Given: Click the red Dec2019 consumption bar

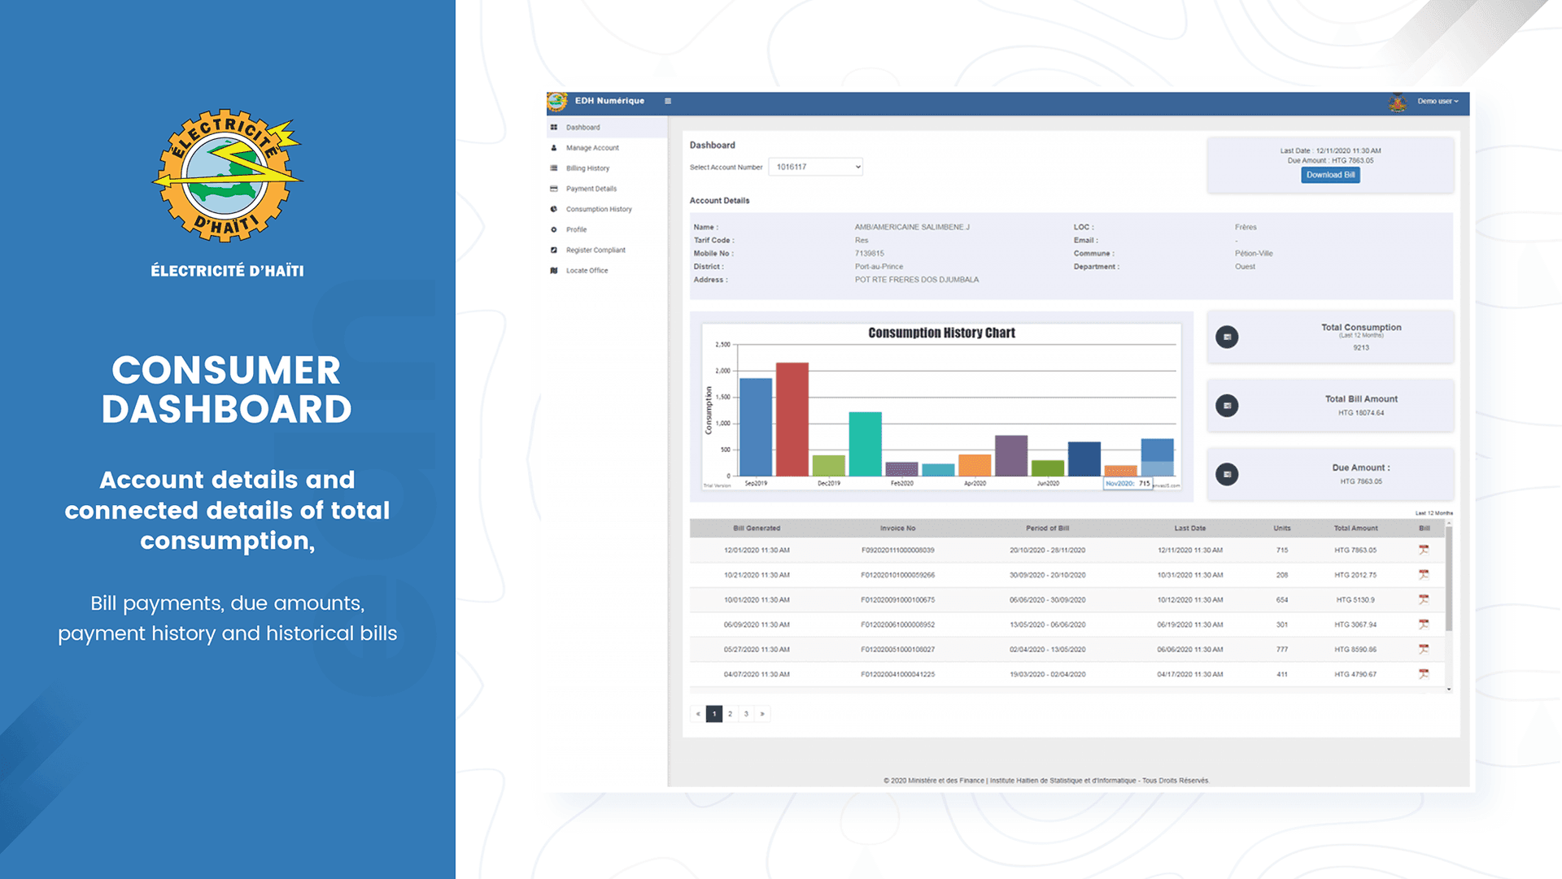Looking at the screenshot, I should coord(792,419).
